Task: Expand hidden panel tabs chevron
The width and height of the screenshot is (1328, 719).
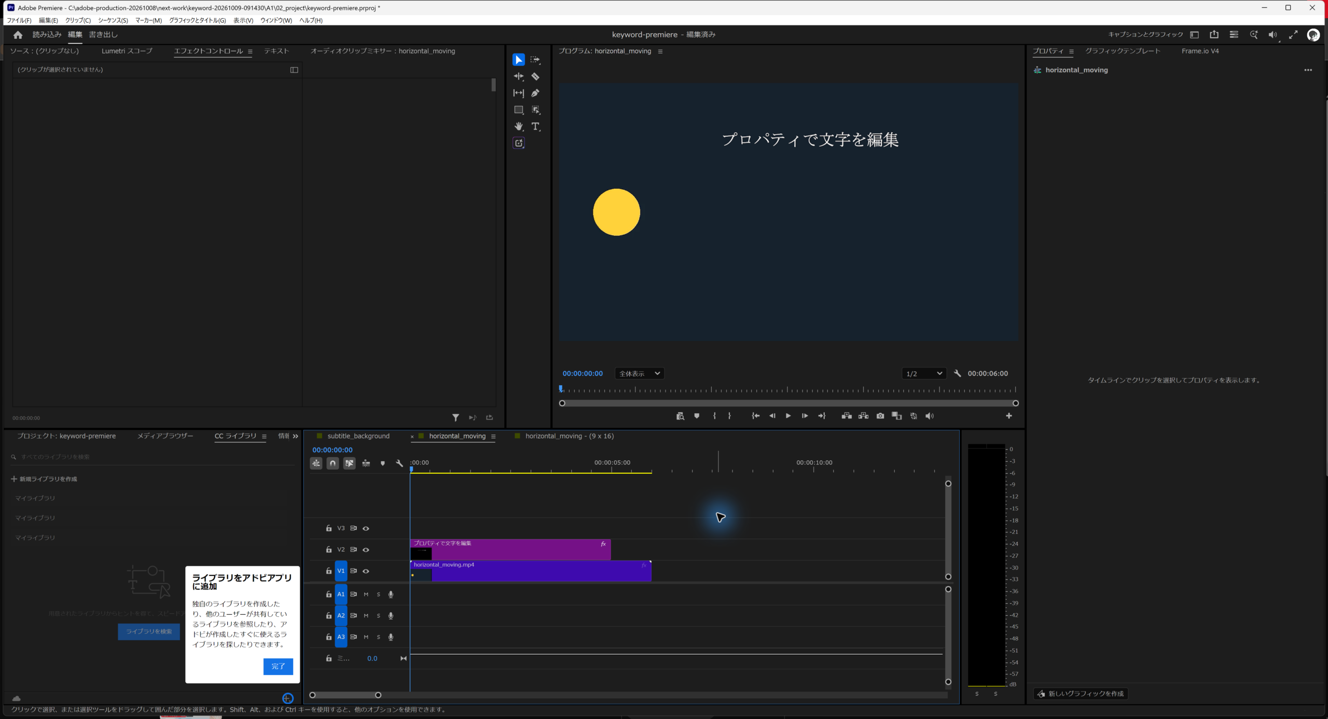Action: coord(296,436)
